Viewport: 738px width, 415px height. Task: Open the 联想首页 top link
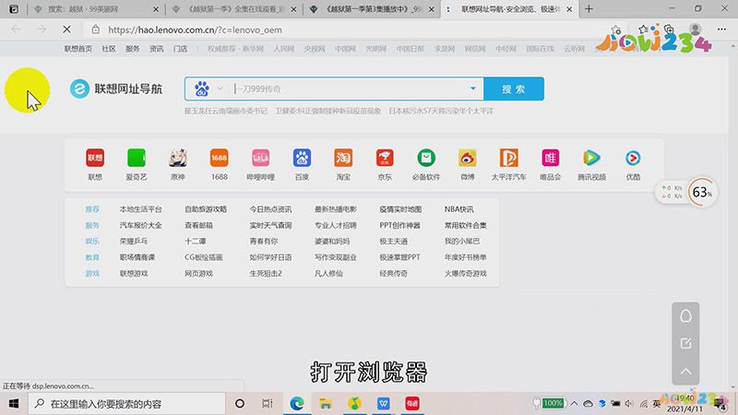coord(78,49)
